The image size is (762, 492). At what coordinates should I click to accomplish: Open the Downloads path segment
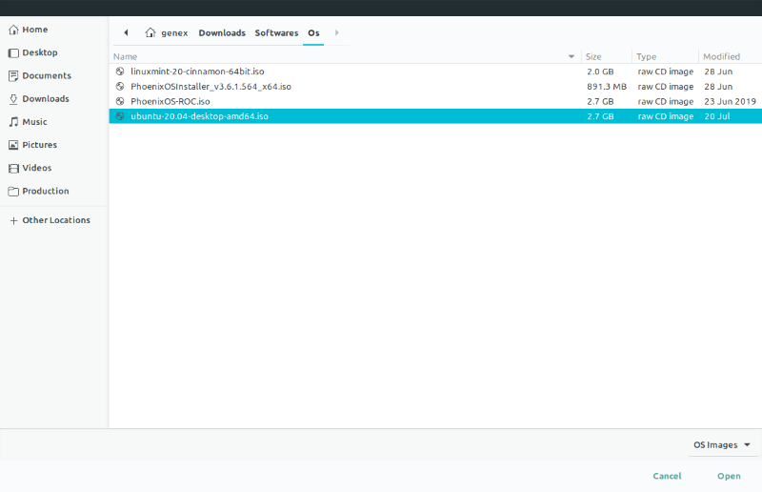[x=222, y=33]
